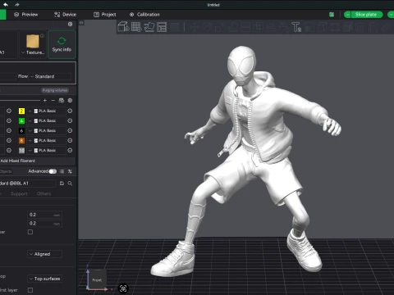
Task: Click the green filament 4 color swatch
Action: click(x=21, y=120)
